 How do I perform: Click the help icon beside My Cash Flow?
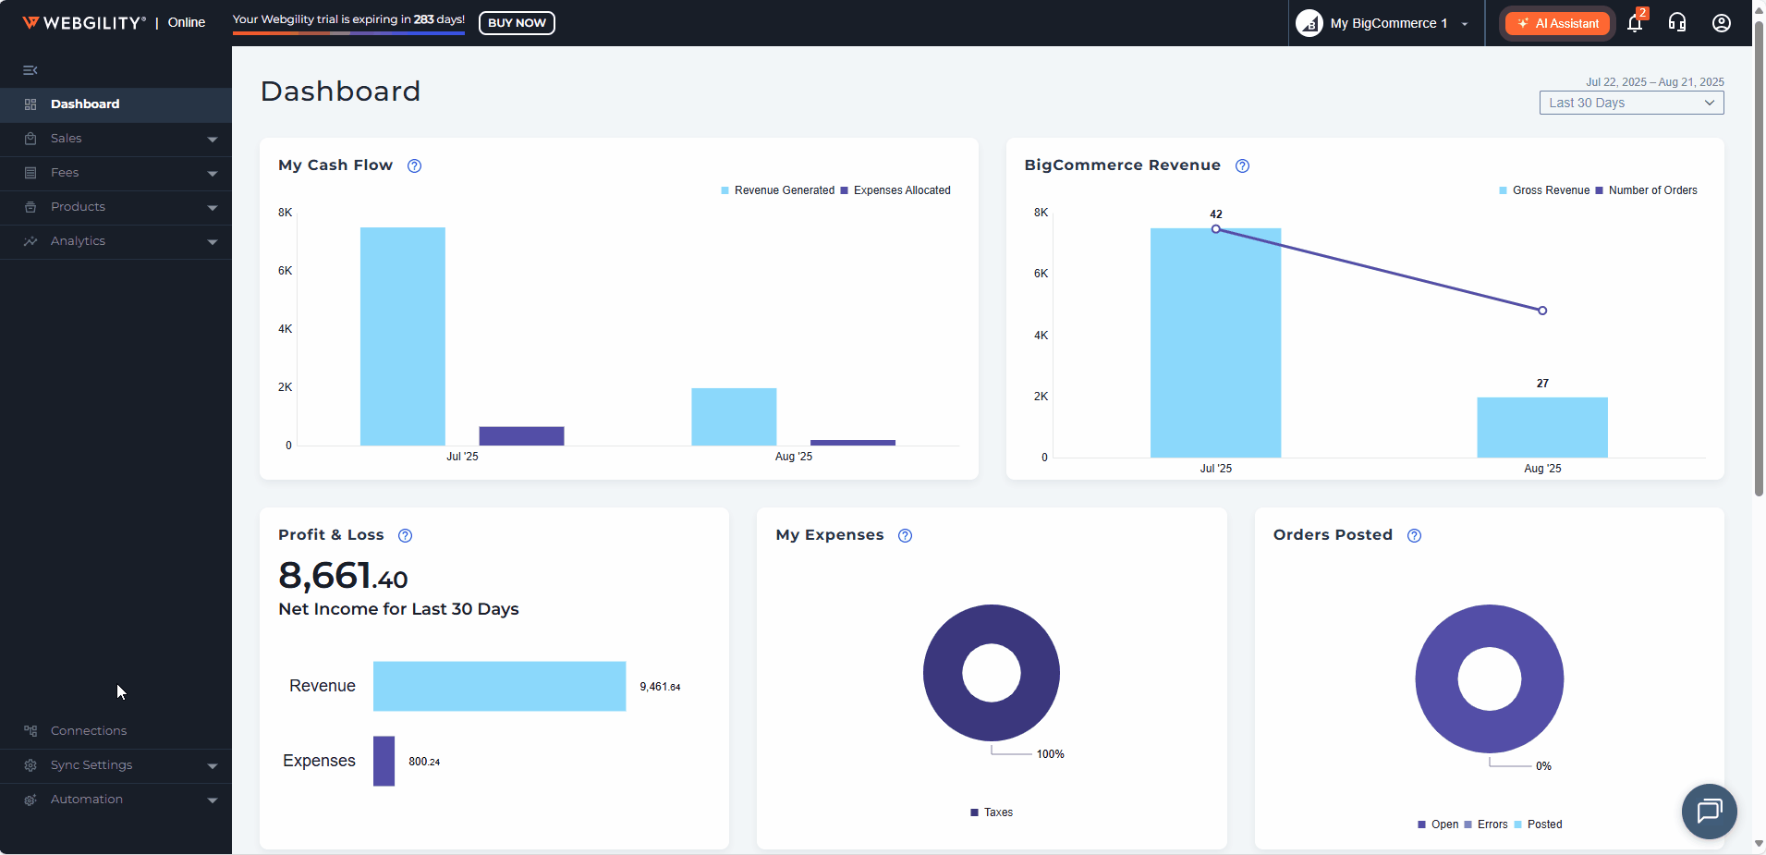click(414, 166)
